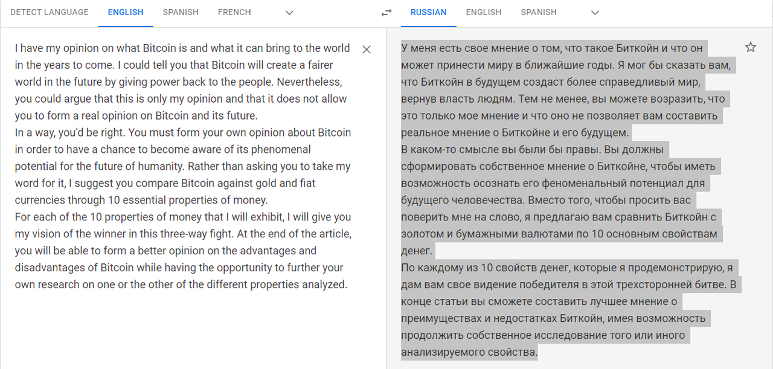The image size is (773, 369).
Task: Choose English as source language
Action: click(x=126, y=12)
